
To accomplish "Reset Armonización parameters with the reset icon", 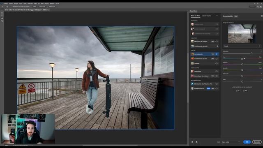I will [x=262, y=16].
